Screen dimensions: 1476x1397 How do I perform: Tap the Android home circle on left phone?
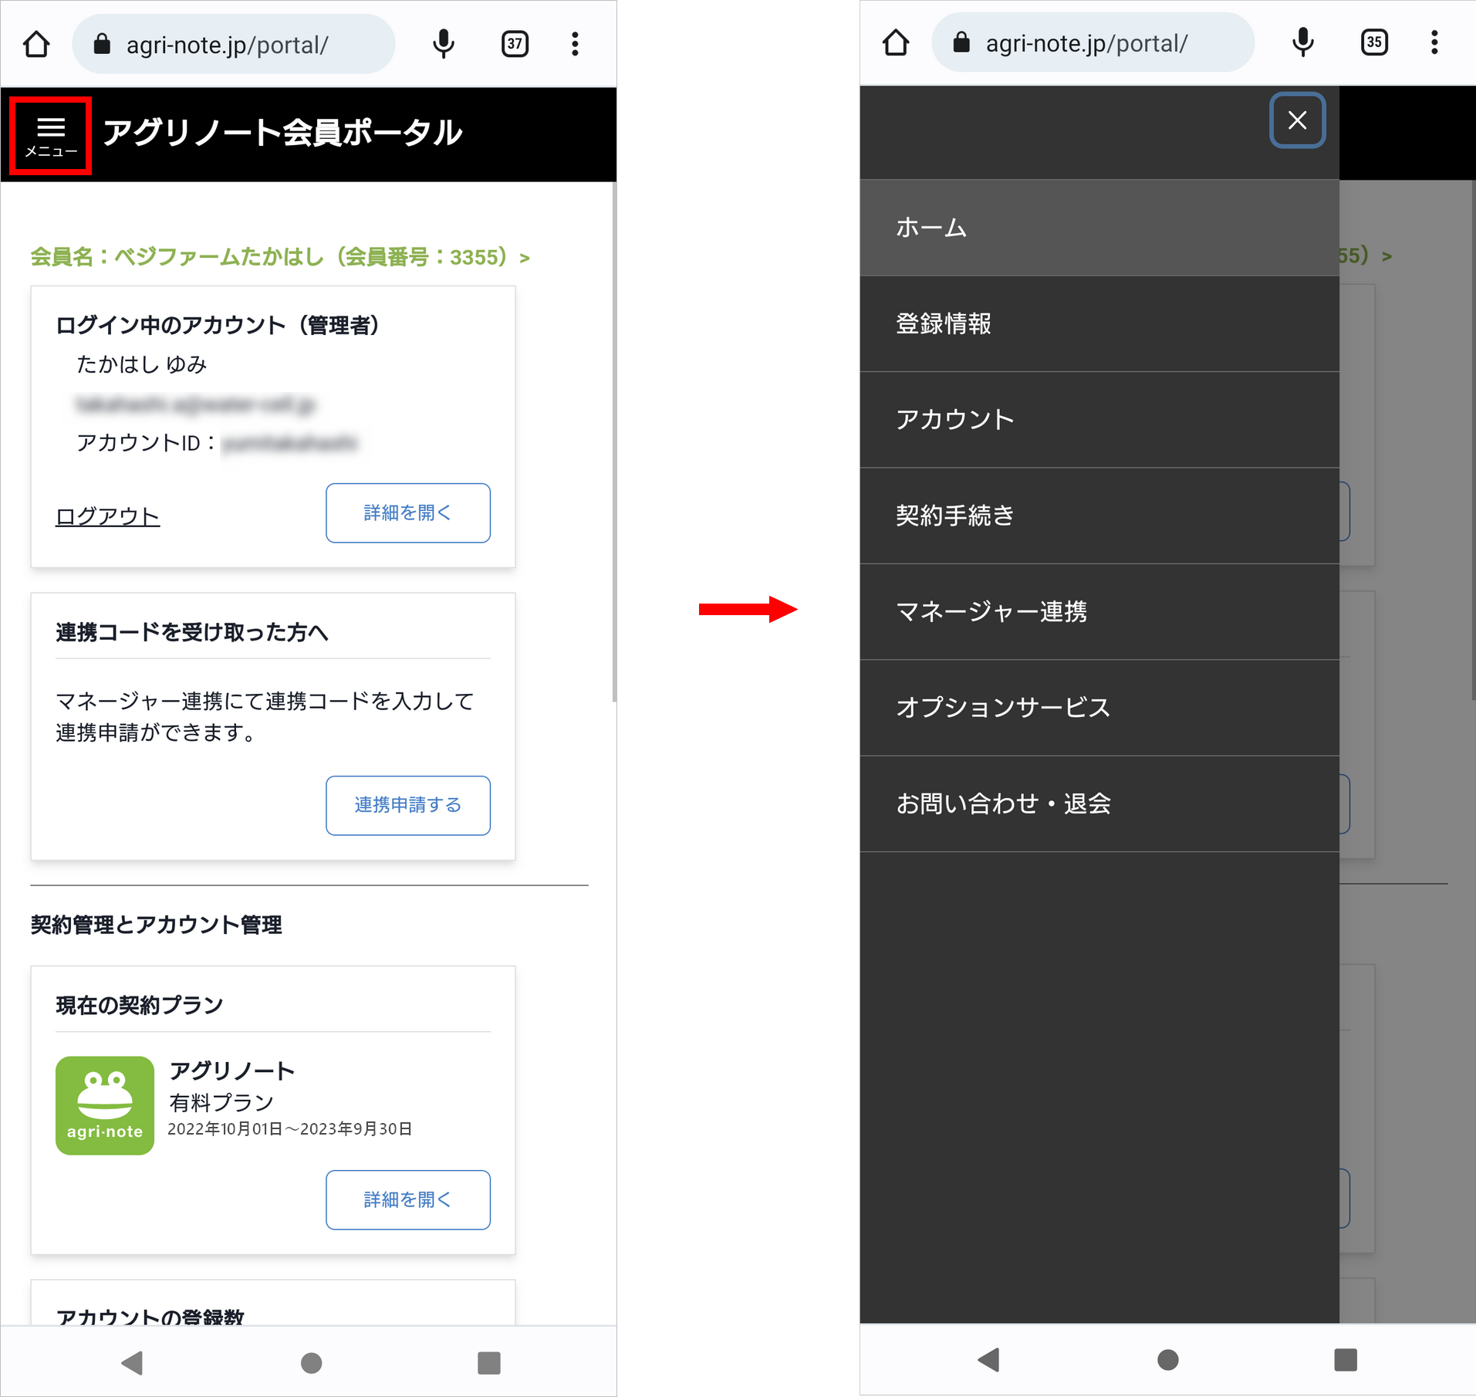(x=312, y=1363)
